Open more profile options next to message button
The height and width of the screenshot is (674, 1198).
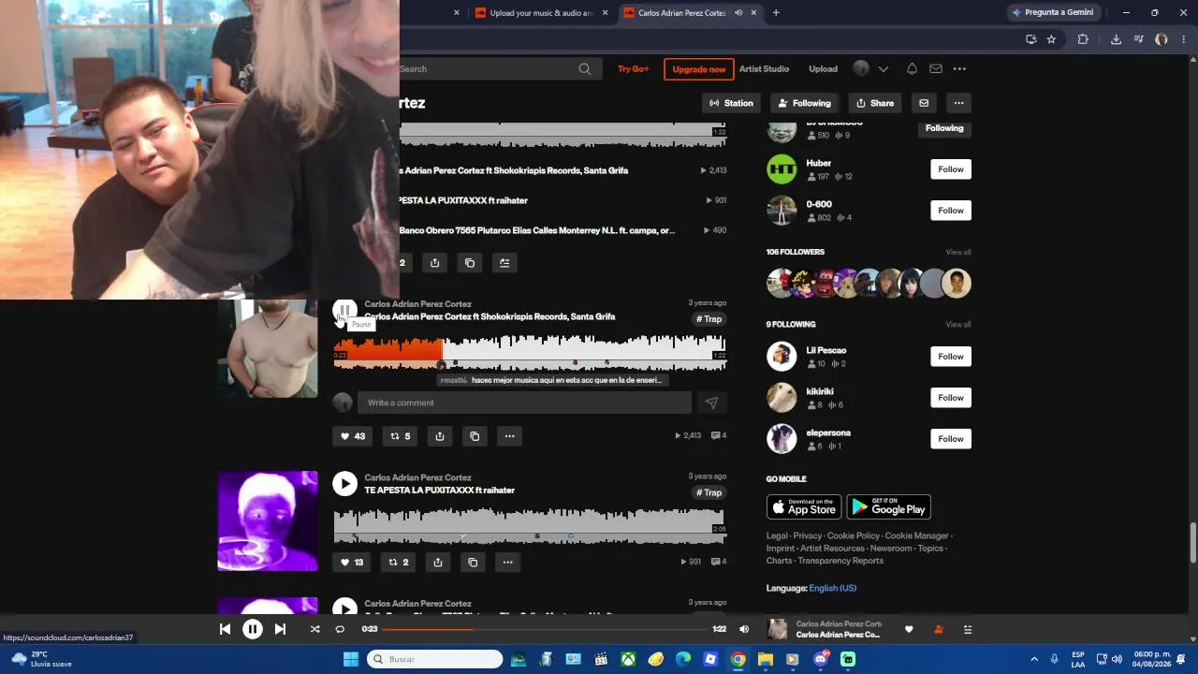[958, 103]
